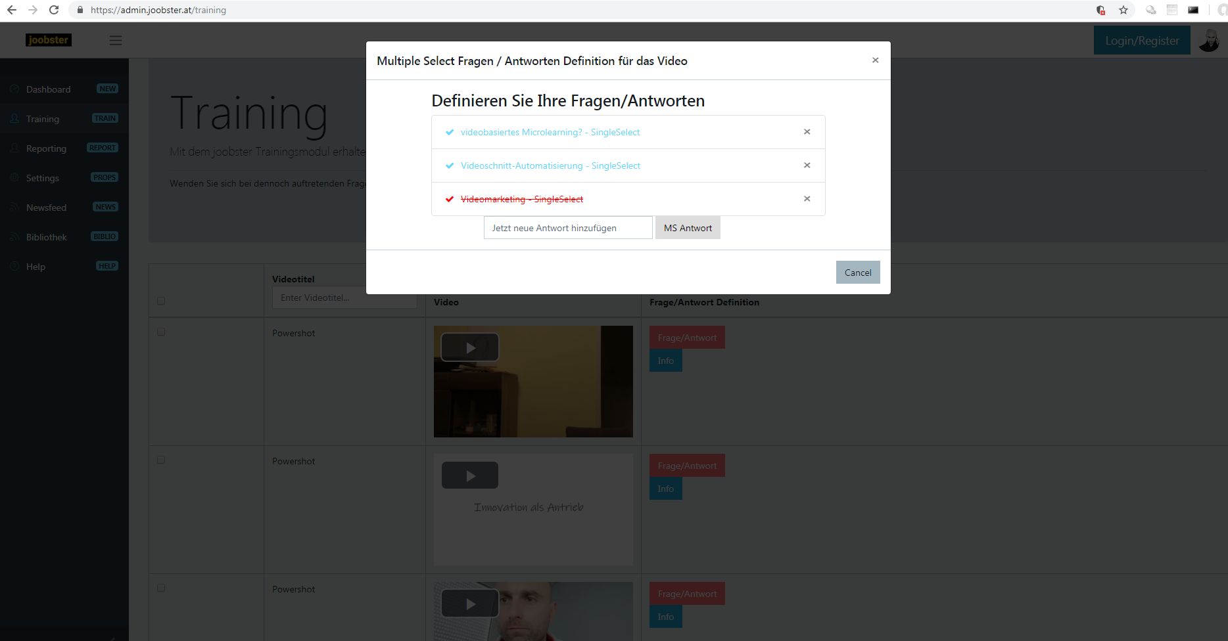Toggle checkmark on videobasiertes Microlearning answer
The image size is (1228, 641).
[x=450, y=132]
